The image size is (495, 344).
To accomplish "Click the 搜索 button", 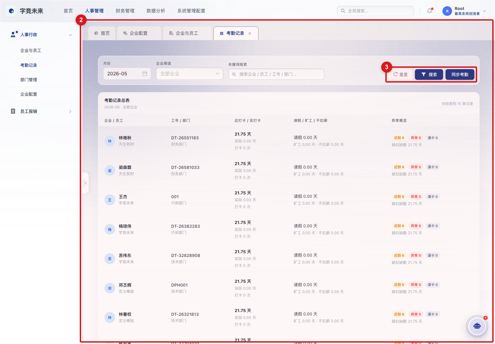I will [429, 74].
